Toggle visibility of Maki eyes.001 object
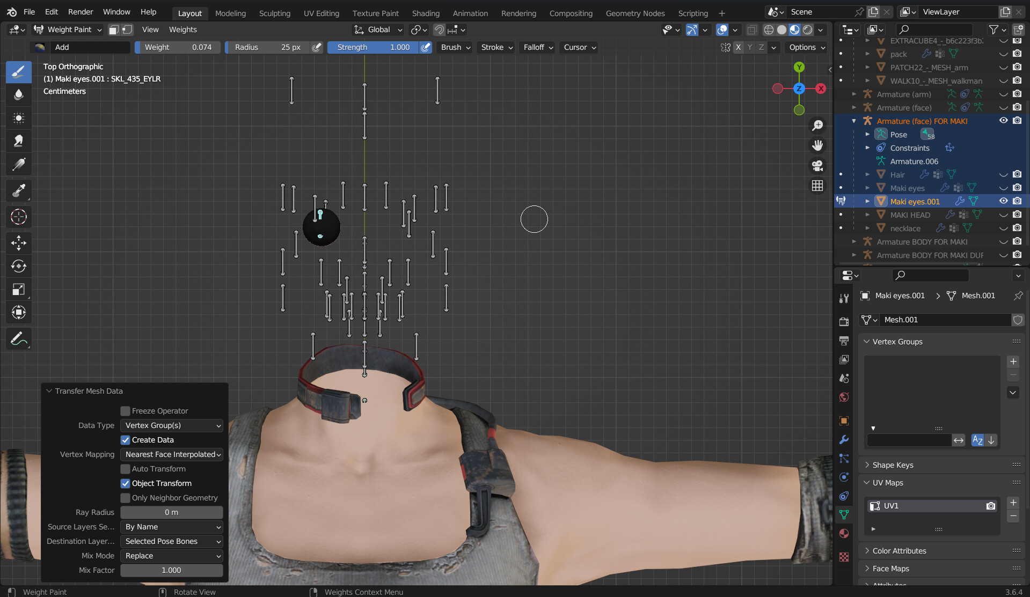Image resolution: width=1030 pixels, height=597 pixels. [1003, 201]
